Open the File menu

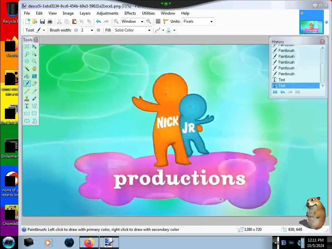[x=27, y=13]
